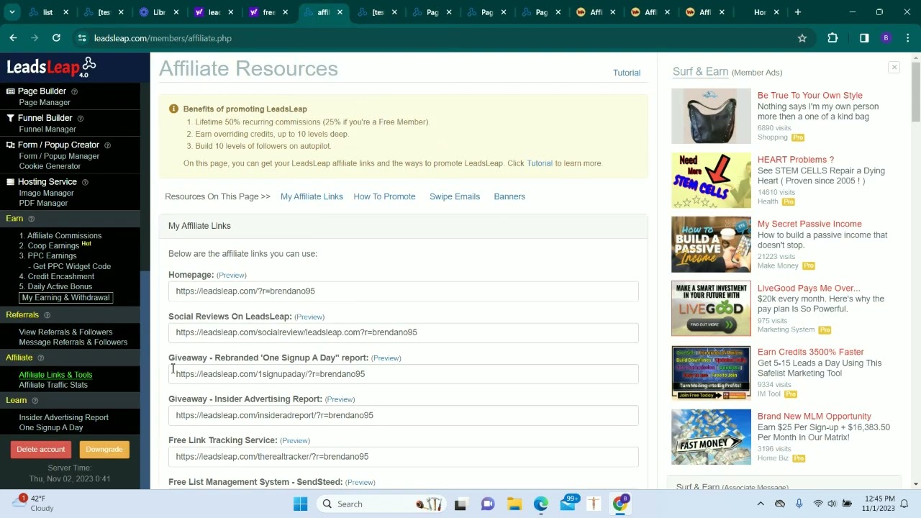921x518 pixels.
Task: Open Form / Popup Manager in sidebar
Action: click(59, 156)
